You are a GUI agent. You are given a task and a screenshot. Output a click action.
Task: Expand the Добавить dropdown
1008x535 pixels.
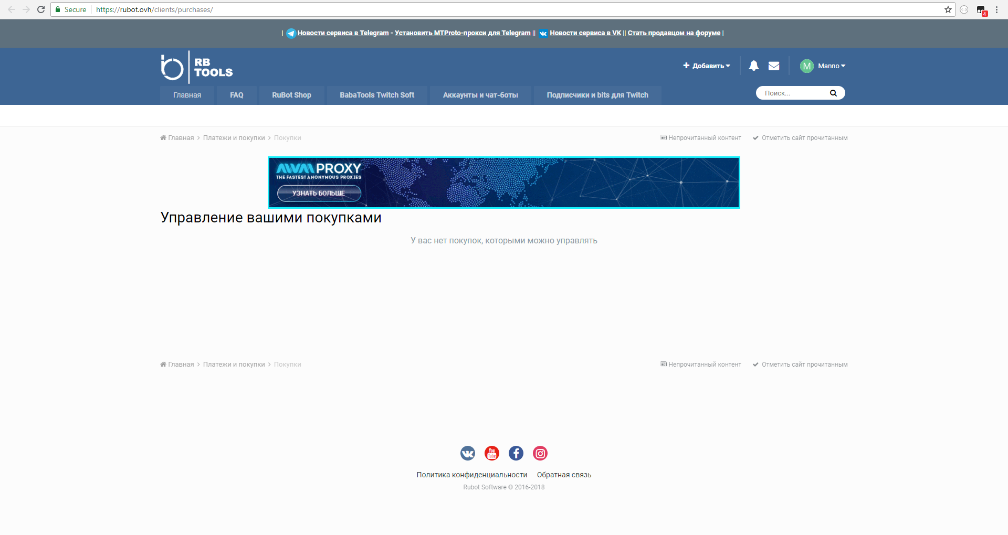coord(707,66)
